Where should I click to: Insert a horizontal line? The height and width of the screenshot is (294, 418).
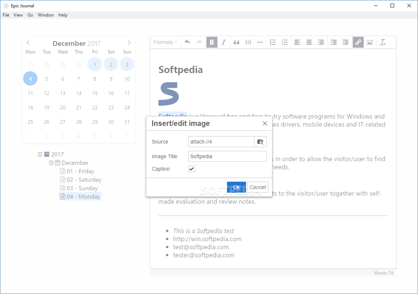(x=260, y=42)
